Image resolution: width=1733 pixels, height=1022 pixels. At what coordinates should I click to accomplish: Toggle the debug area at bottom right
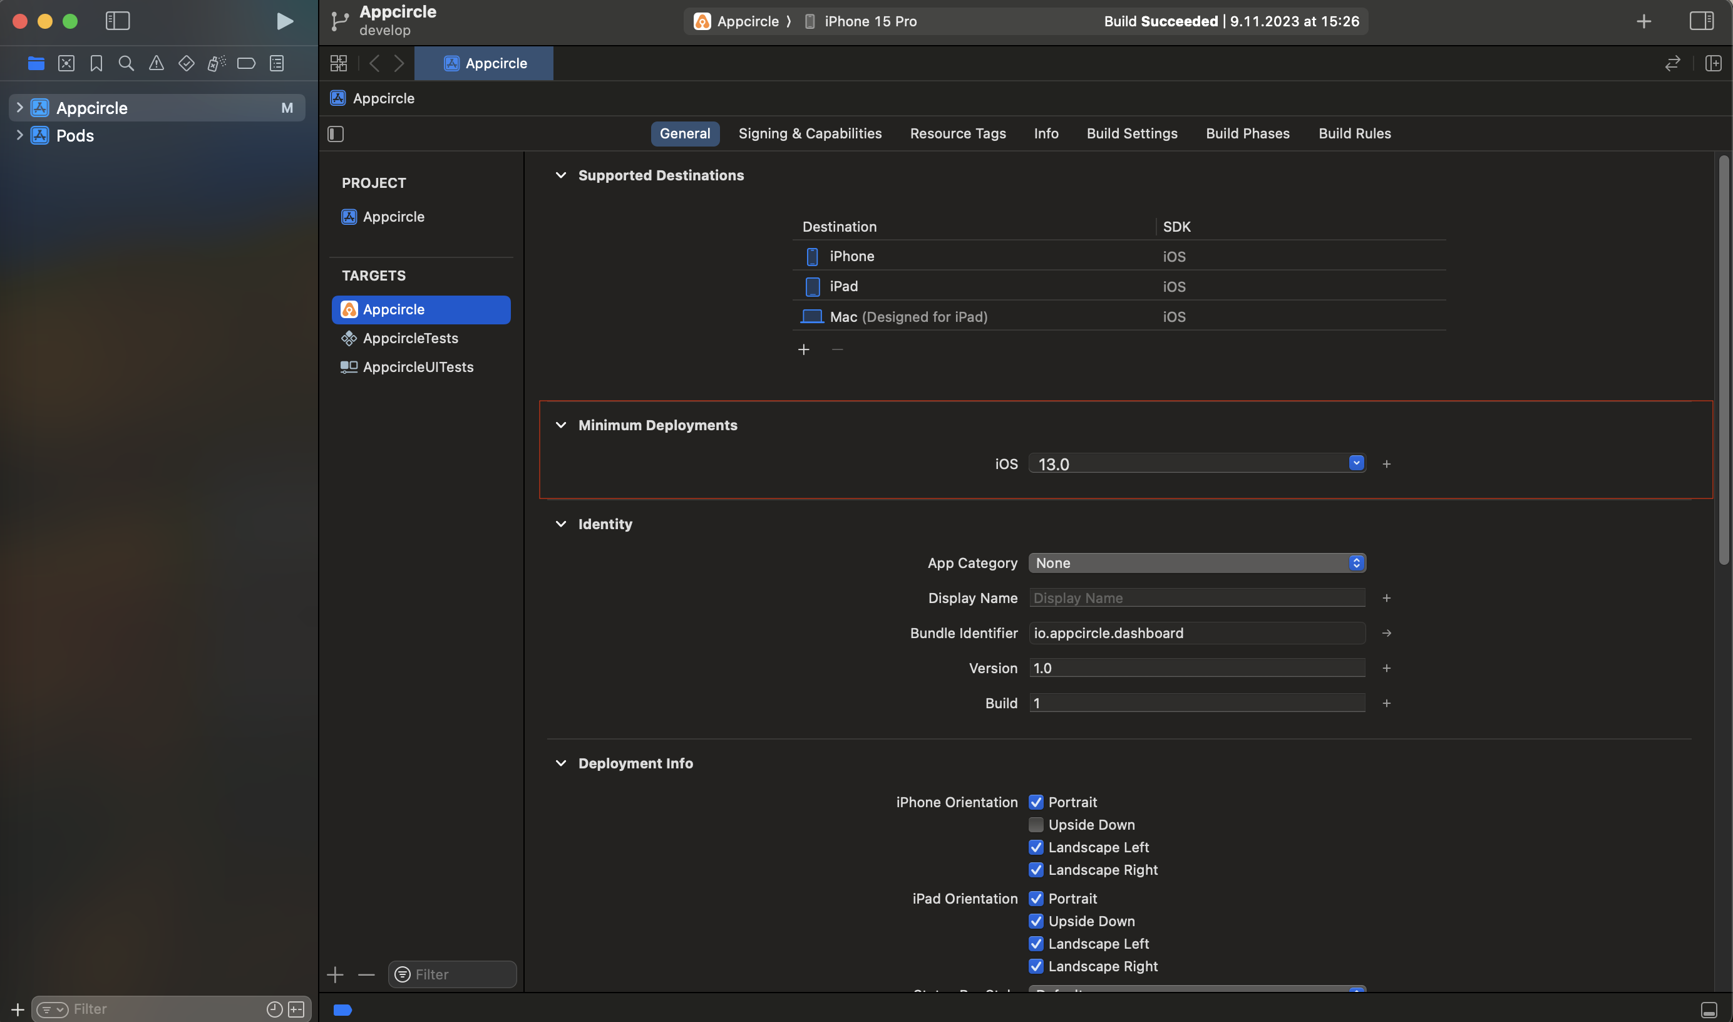(x=1709, y=1009)
